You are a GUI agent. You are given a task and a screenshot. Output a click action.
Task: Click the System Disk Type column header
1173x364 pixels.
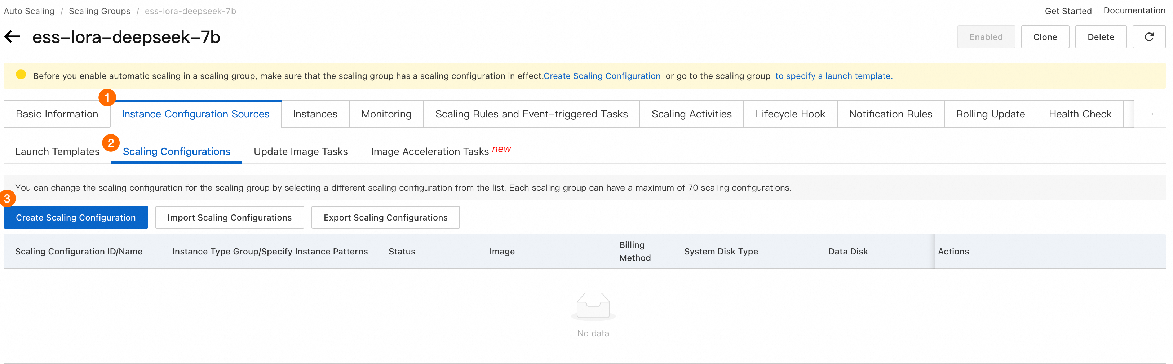pyautogui.click(x=721, y=252)
